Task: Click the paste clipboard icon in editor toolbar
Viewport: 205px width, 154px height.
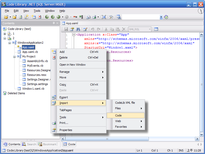Action: (x=118, y=29)
